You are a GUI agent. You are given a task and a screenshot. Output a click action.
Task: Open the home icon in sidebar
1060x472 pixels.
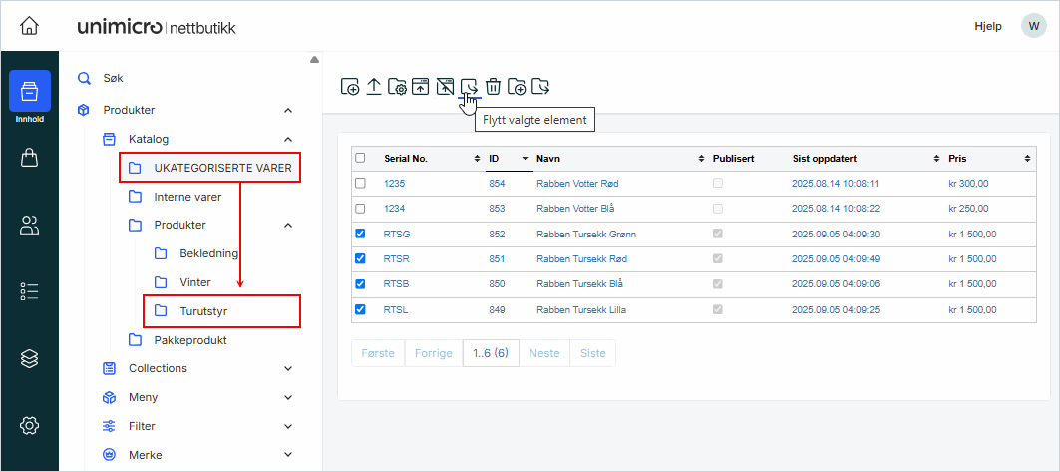pyautogui.click(x=30, y=26)
